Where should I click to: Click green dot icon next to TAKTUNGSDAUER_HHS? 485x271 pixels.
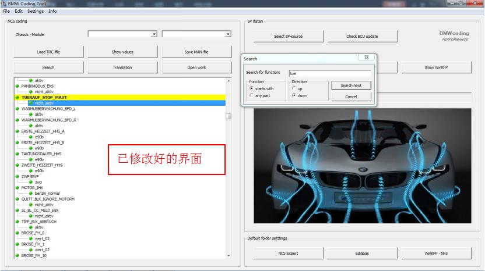[x=17, y=154]
